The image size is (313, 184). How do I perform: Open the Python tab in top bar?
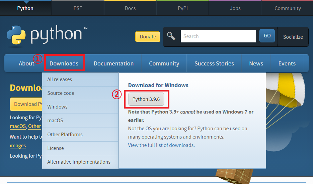click(25, 8)
